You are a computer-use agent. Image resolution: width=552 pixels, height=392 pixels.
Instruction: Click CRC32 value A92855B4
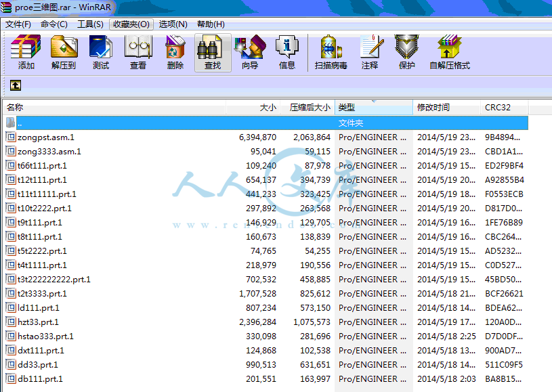pos(505,180)
